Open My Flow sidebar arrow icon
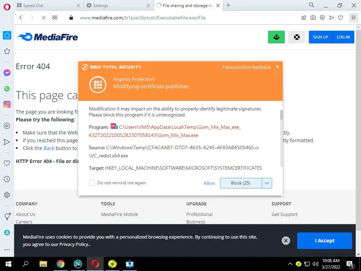 pos(7,142)
